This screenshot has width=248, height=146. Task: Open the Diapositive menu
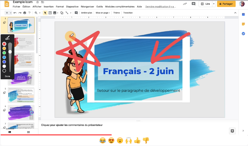point(72,6)
